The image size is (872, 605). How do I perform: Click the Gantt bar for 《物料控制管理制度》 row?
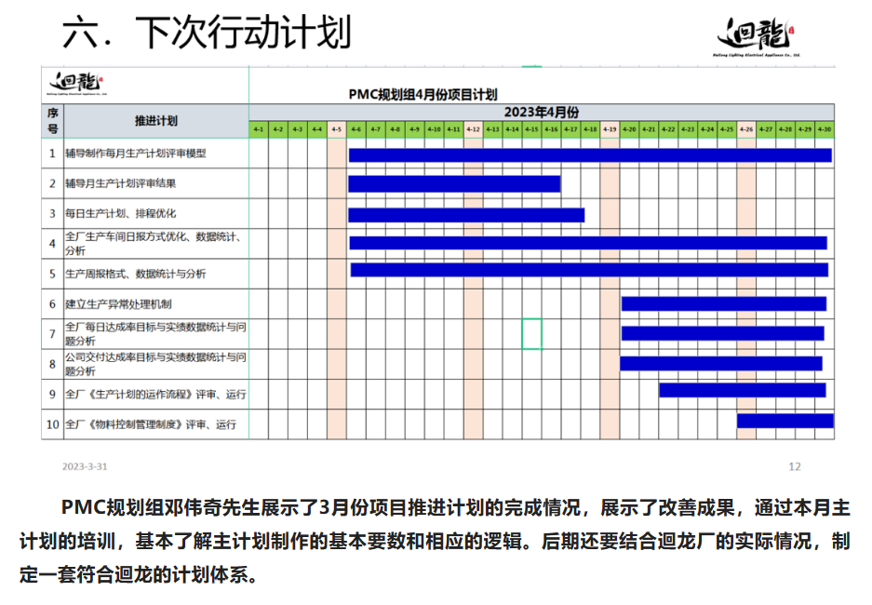click(x=785, y=421)
